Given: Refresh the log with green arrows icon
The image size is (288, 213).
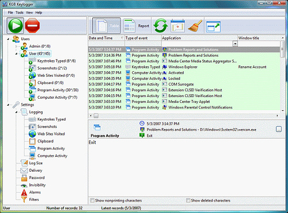Looking at the screenshot, I should (161, 26).
